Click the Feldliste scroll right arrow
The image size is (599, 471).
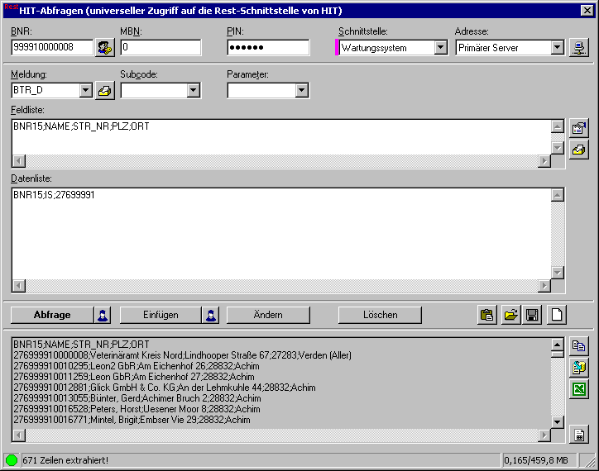coord(544,161)
